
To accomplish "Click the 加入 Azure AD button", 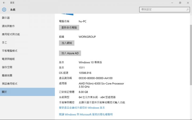I will point(70,53).
